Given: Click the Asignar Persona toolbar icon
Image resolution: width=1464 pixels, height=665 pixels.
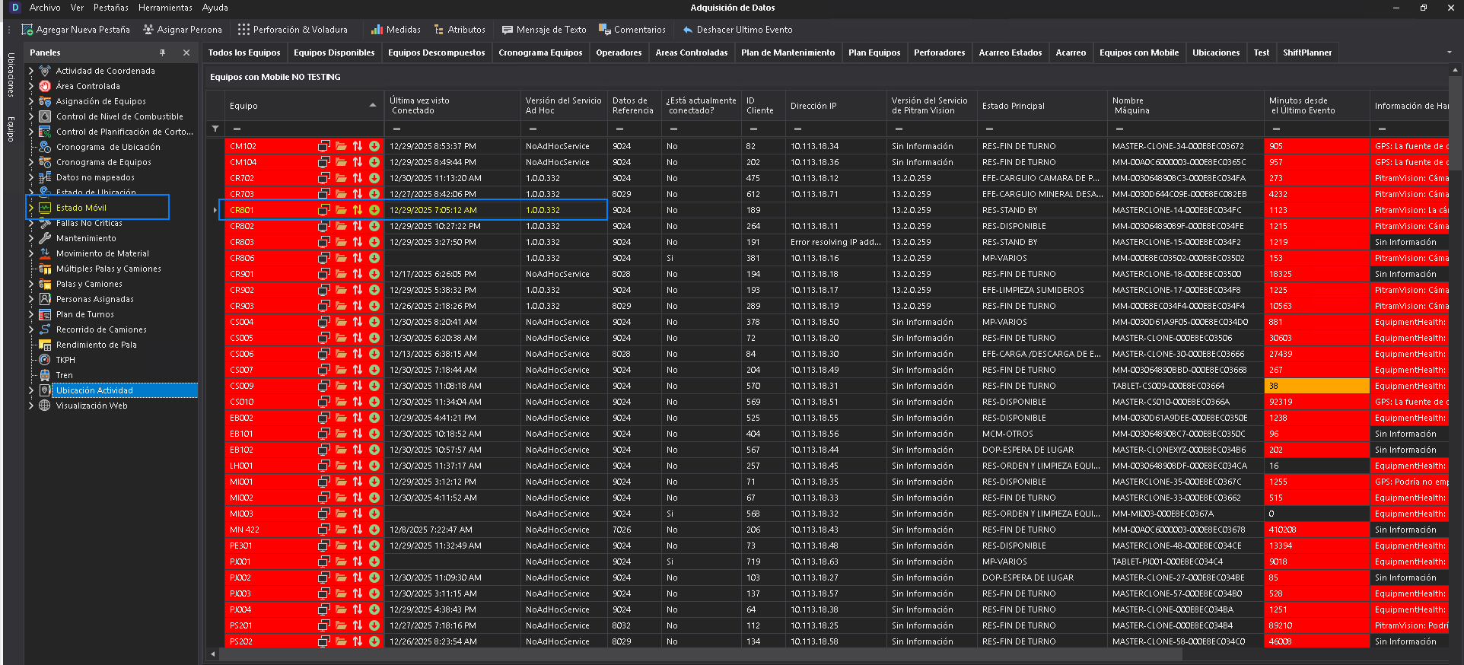Looking at the screenshot, I should pos(148,30).
